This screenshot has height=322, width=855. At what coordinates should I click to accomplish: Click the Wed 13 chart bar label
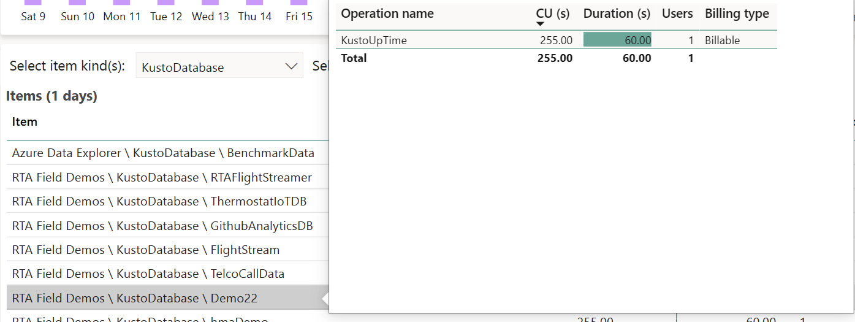211,17
